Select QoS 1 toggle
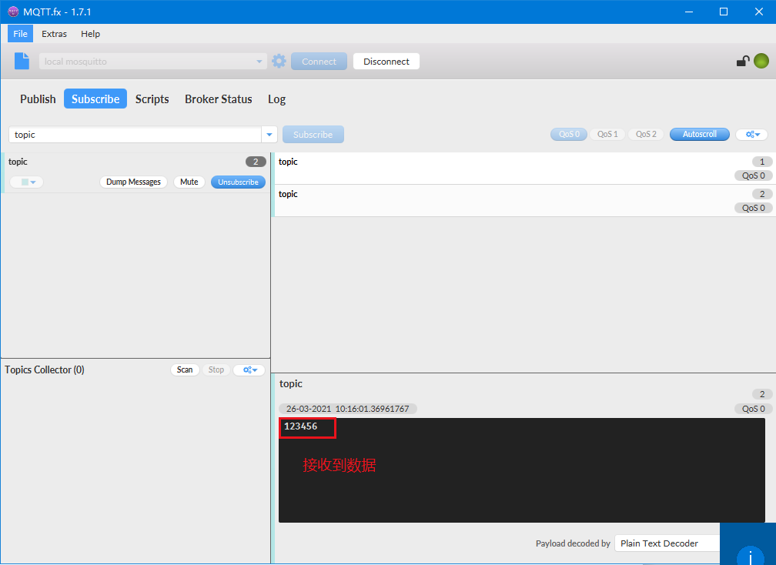This screenshot has height=565, width=776. click(607, 134)
